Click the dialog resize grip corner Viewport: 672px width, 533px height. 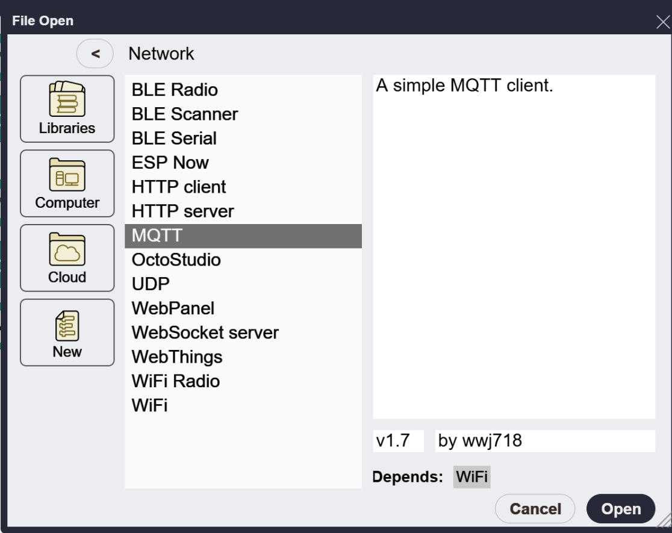click(665, 520)
